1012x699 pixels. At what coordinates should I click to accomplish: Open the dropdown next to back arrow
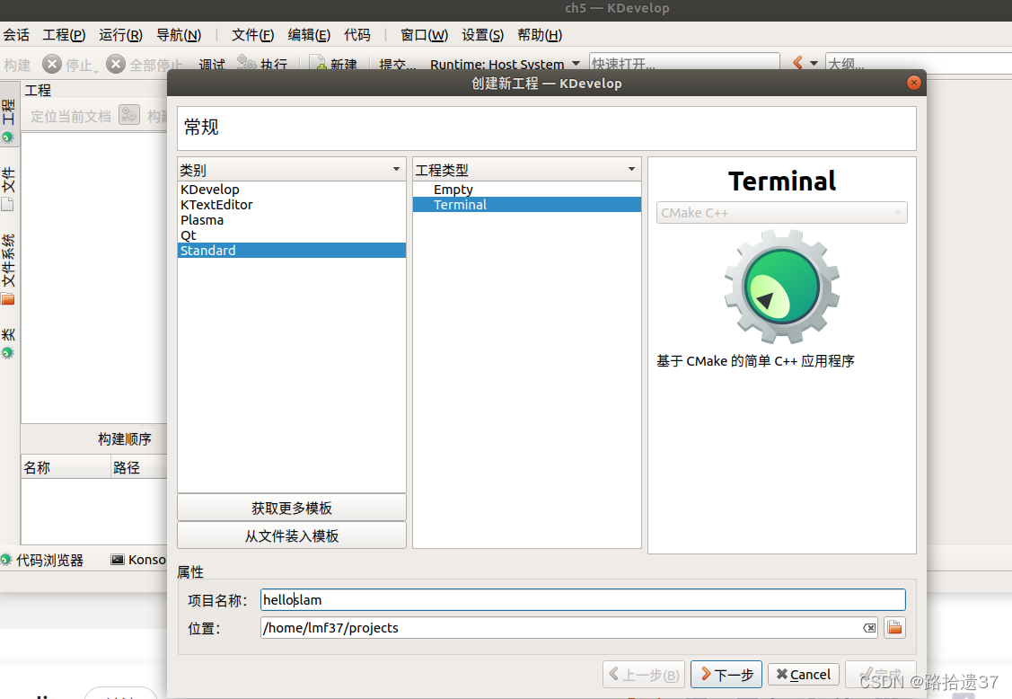pos(814,63)
